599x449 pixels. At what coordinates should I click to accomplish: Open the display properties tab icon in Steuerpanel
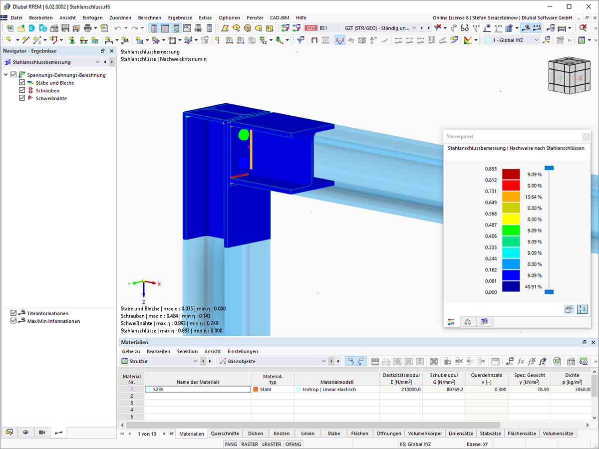pyautogui.click(x=452, y=322)
